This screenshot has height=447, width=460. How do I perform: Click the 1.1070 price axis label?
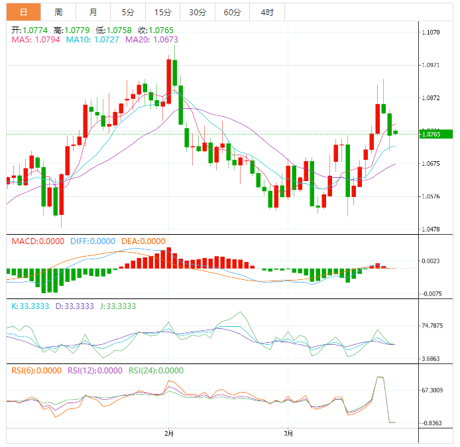pos(432,32)
